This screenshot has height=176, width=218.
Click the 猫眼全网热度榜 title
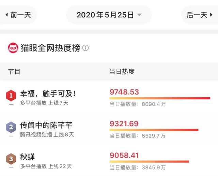click(50, 48)
